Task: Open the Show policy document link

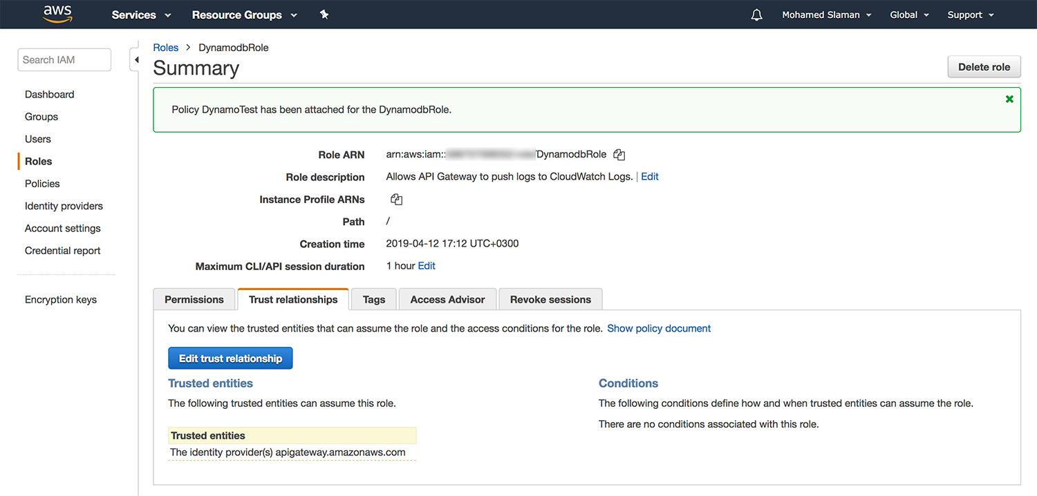Action: tap(659, 328)
